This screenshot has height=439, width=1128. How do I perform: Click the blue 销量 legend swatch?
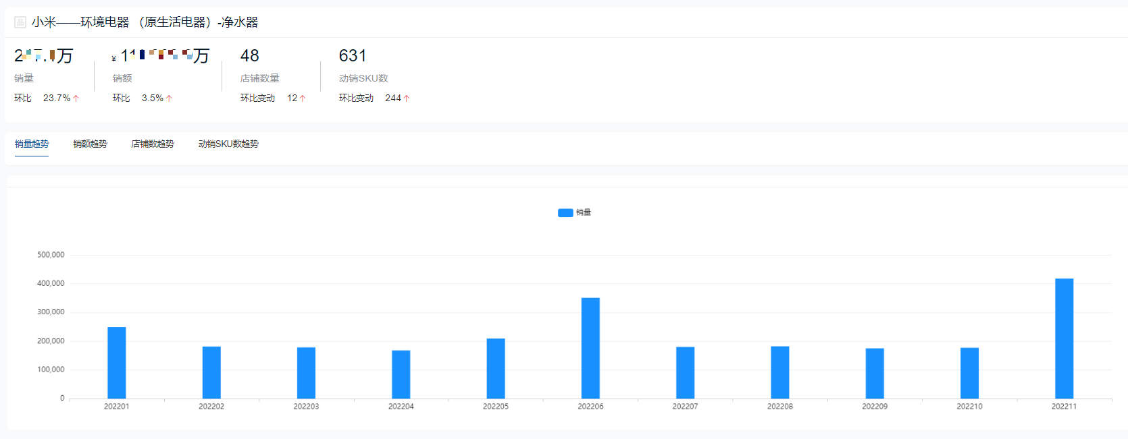pyautogui.click(x=565, y=212)
